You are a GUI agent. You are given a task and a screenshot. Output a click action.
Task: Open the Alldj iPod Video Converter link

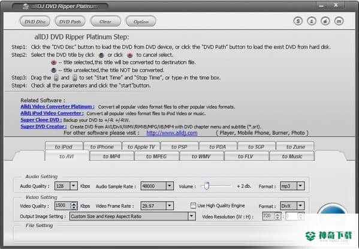click(x=52, y=113)
